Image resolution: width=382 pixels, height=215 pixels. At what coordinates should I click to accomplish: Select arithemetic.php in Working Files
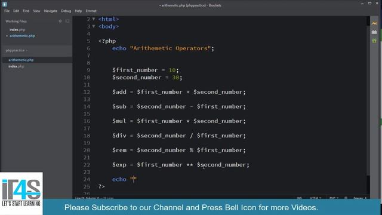click(x=22, y=36)
